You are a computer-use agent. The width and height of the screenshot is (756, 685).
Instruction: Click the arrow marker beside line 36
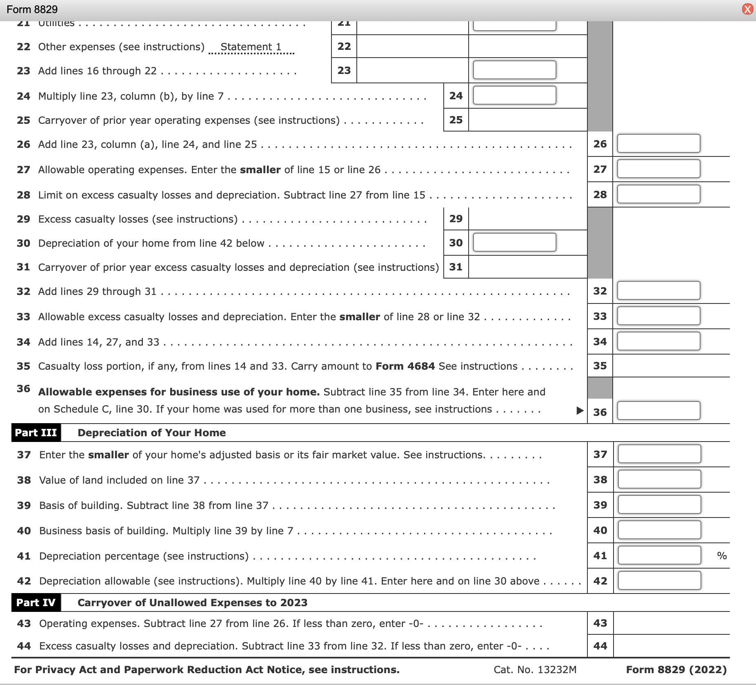pyautogui.click(x=580, y=411)
